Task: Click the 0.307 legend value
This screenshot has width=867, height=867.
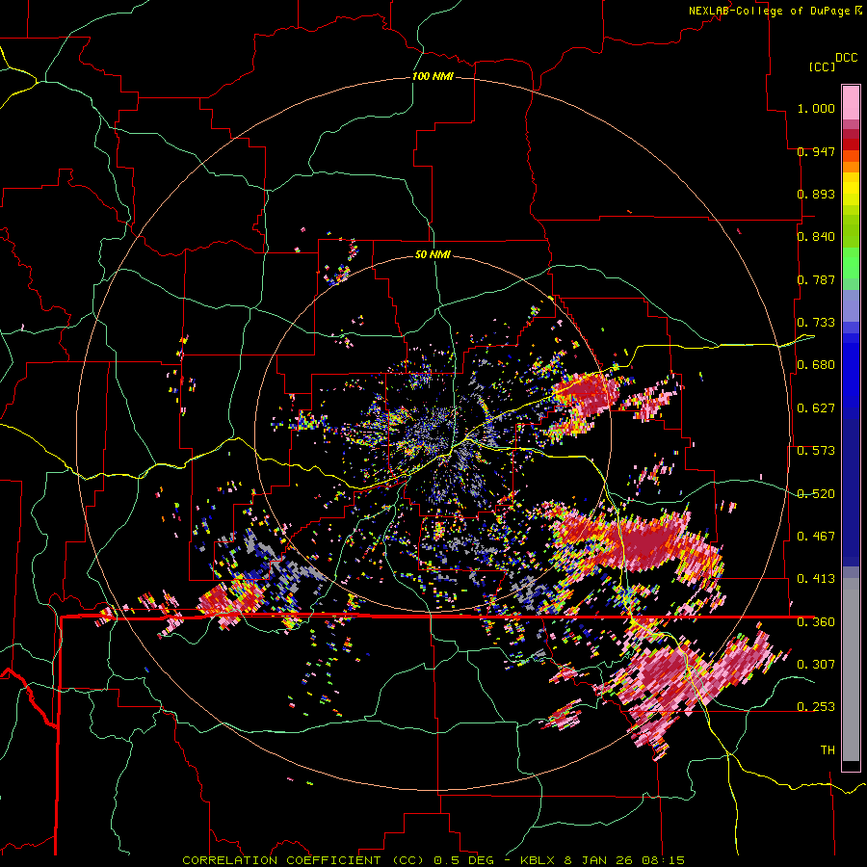Action: [816, 664]
